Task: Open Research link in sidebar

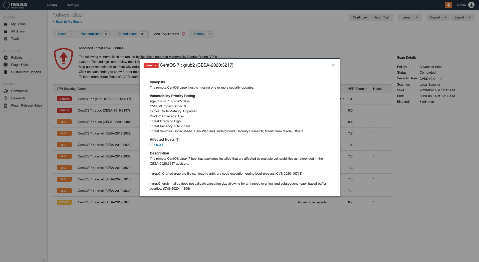Action: coord(18,98)
